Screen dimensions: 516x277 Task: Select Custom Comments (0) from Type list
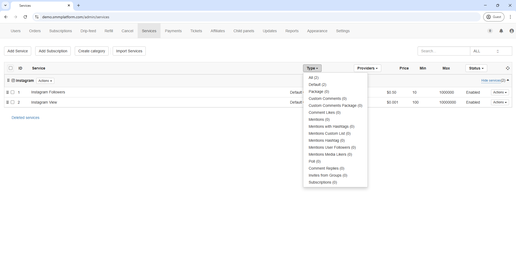[x=327, y=99]
